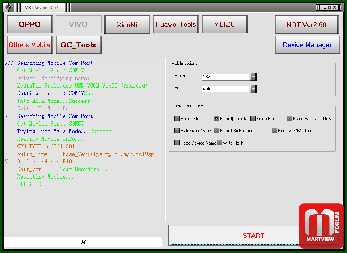Maximize the MRT Key window

(329, 8)
